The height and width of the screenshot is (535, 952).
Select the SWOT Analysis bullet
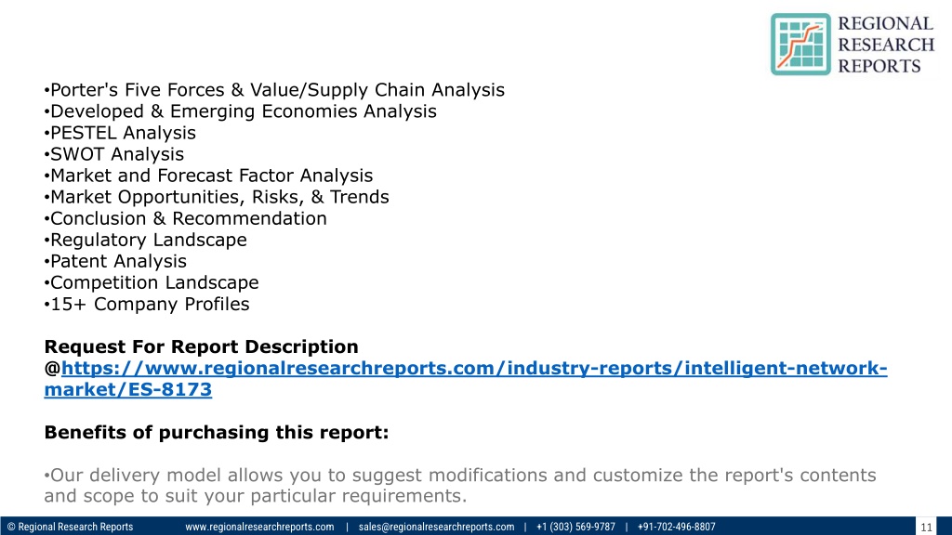click(x=114, y=154)
